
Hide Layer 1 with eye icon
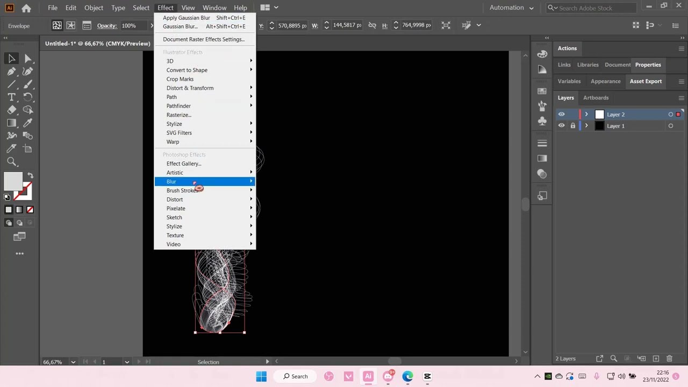click(561, 126)
